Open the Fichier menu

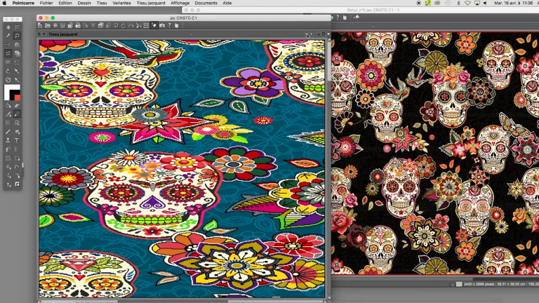[48, 3]
